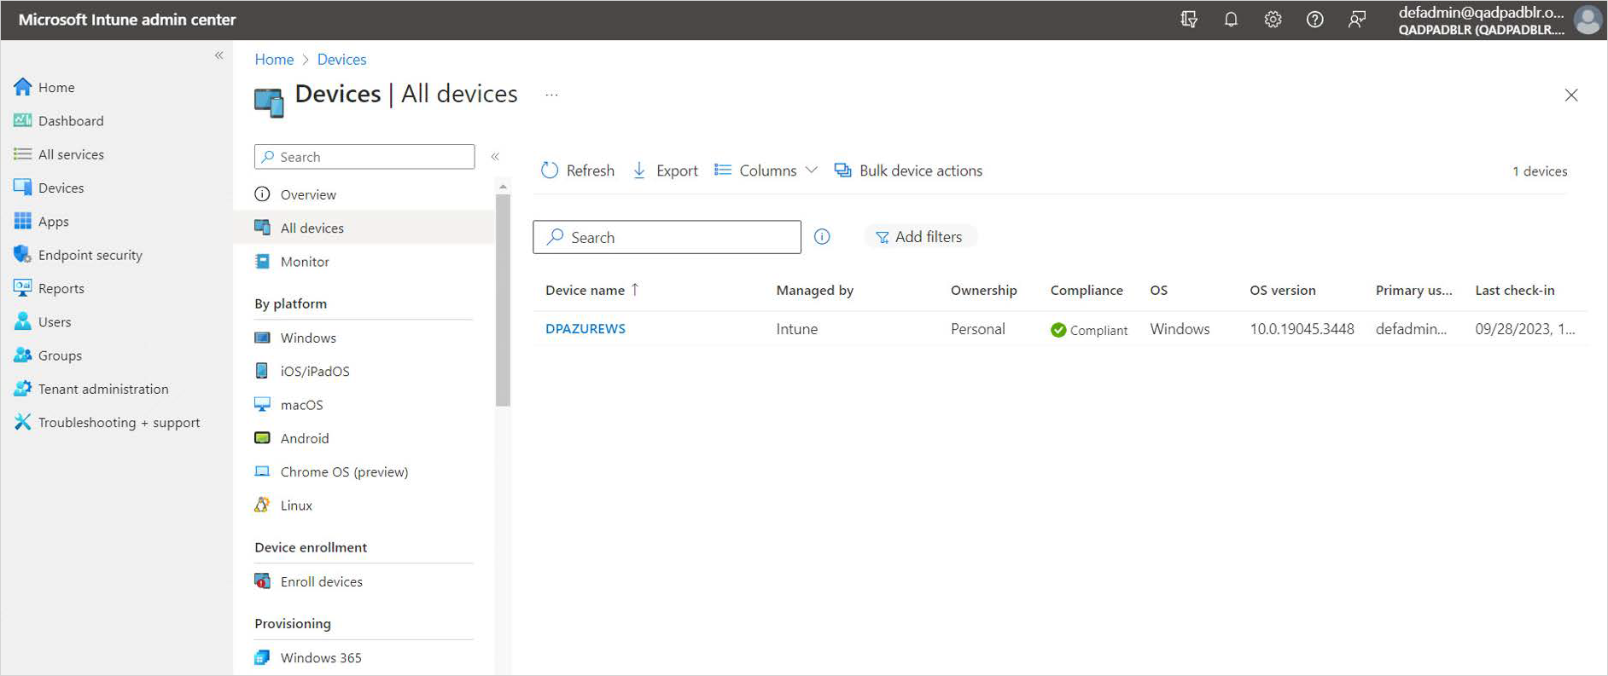Click the notifications bell icon
The width and height of the screenshot is (1608, 676).
tap(1231, 20)
